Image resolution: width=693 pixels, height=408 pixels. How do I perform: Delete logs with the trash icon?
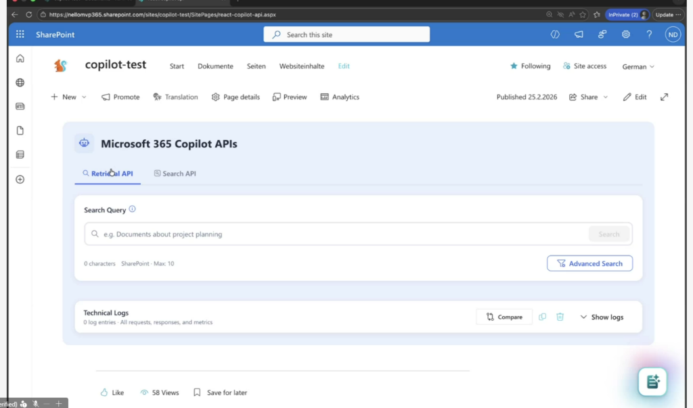pyautogui.click(x=560, y=317)
